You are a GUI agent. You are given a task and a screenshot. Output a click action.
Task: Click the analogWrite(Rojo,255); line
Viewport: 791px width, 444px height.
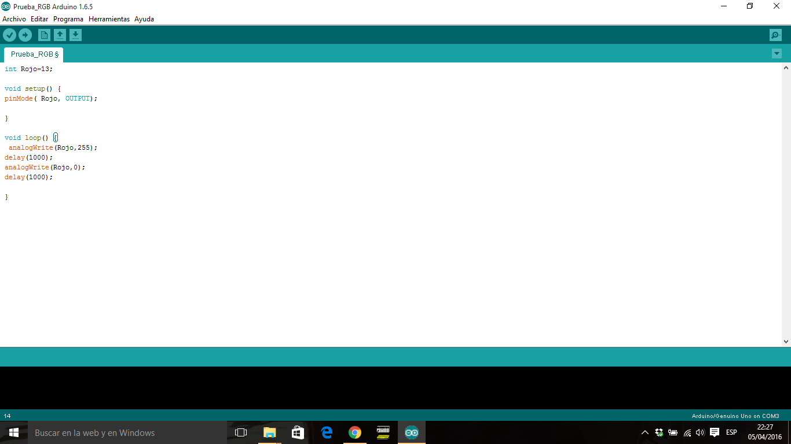53,147
